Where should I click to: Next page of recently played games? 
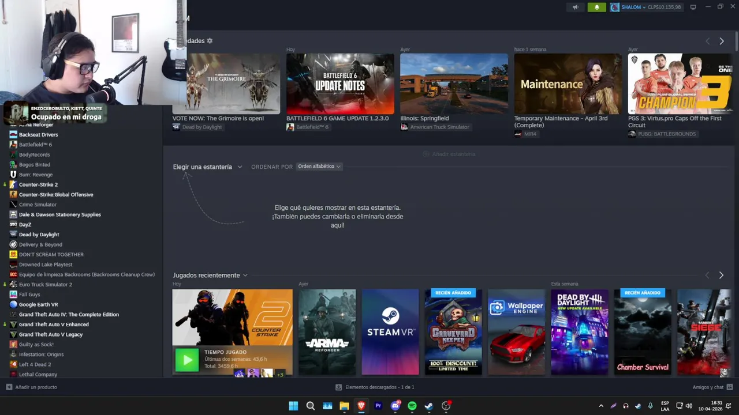pos(721,275)
